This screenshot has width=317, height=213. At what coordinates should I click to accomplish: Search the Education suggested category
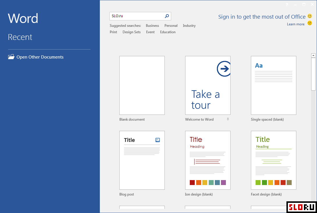[168, 32]
